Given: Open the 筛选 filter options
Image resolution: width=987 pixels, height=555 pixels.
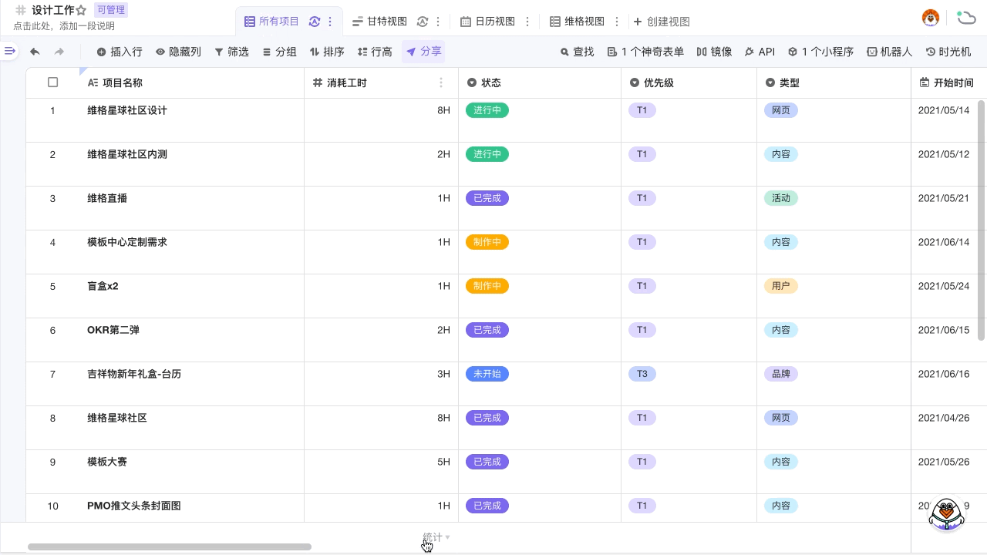Looking at the screenshot, I should pyautogui.click(x=231, y=52).
